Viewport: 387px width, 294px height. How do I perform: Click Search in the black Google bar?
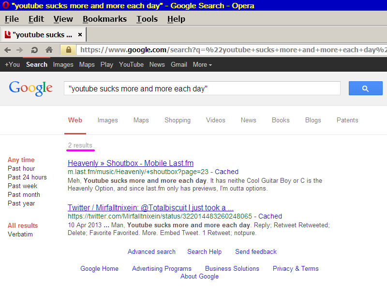coord(37,65)
